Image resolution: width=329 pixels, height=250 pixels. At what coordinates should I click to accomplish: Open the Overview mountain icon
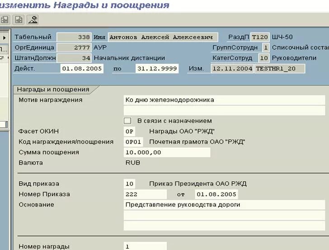(x=33, y=20)
